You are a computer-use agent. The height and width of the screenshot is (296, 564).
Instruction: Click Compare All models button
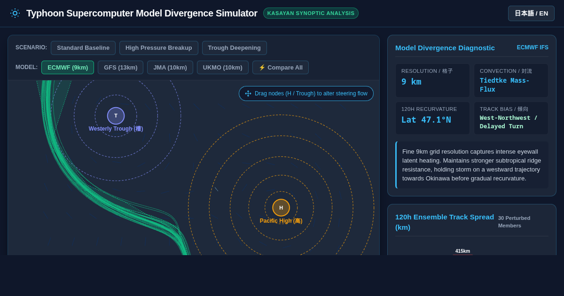point(281,67)
